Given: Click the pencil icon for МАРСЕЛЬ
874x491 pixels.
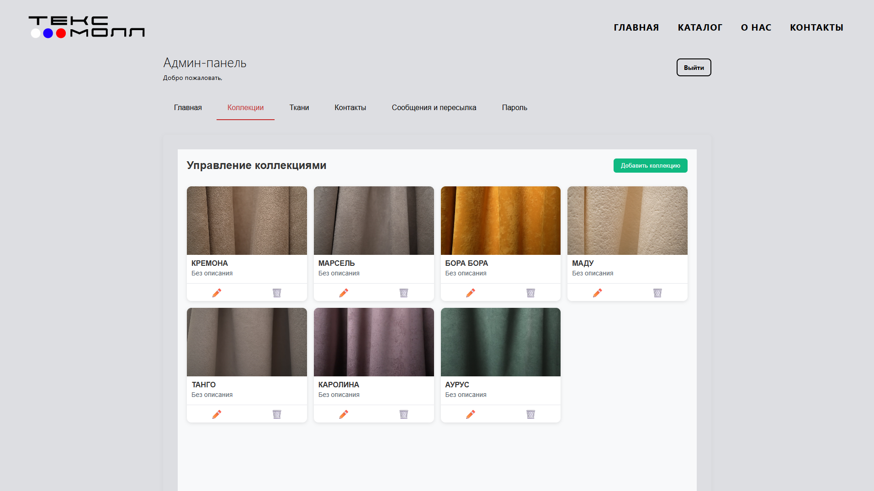Looking at the screenshot, I should coord(344,293).
